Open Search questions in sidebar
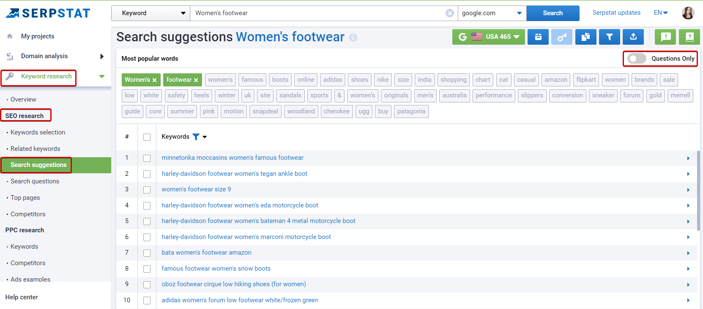 pos(35,181)
